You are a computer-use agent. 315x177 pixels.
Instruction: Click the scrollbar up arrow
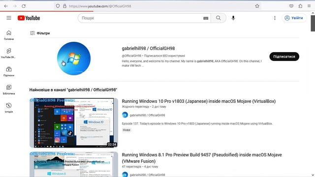313,13
